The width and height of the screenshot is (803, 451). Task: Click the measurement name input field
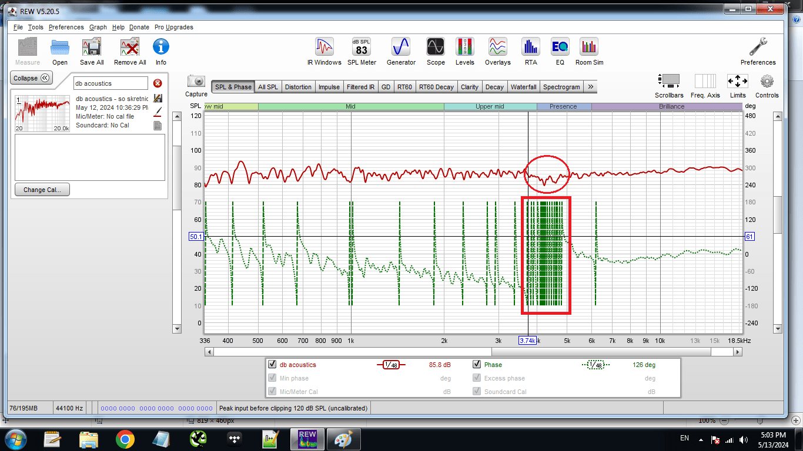point(111,83)
